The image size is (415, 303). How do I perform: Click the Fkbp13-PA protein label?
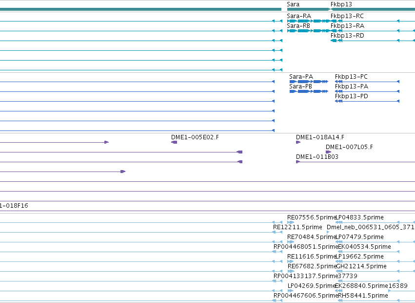click(x=352, y=87)
